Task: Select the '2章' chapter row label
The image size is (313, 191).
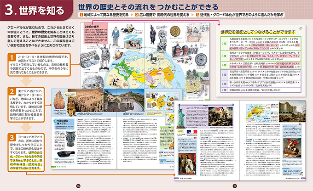Action: click(x=224, y=44)
